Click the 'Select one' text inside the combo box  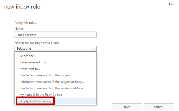coord(24,49)
